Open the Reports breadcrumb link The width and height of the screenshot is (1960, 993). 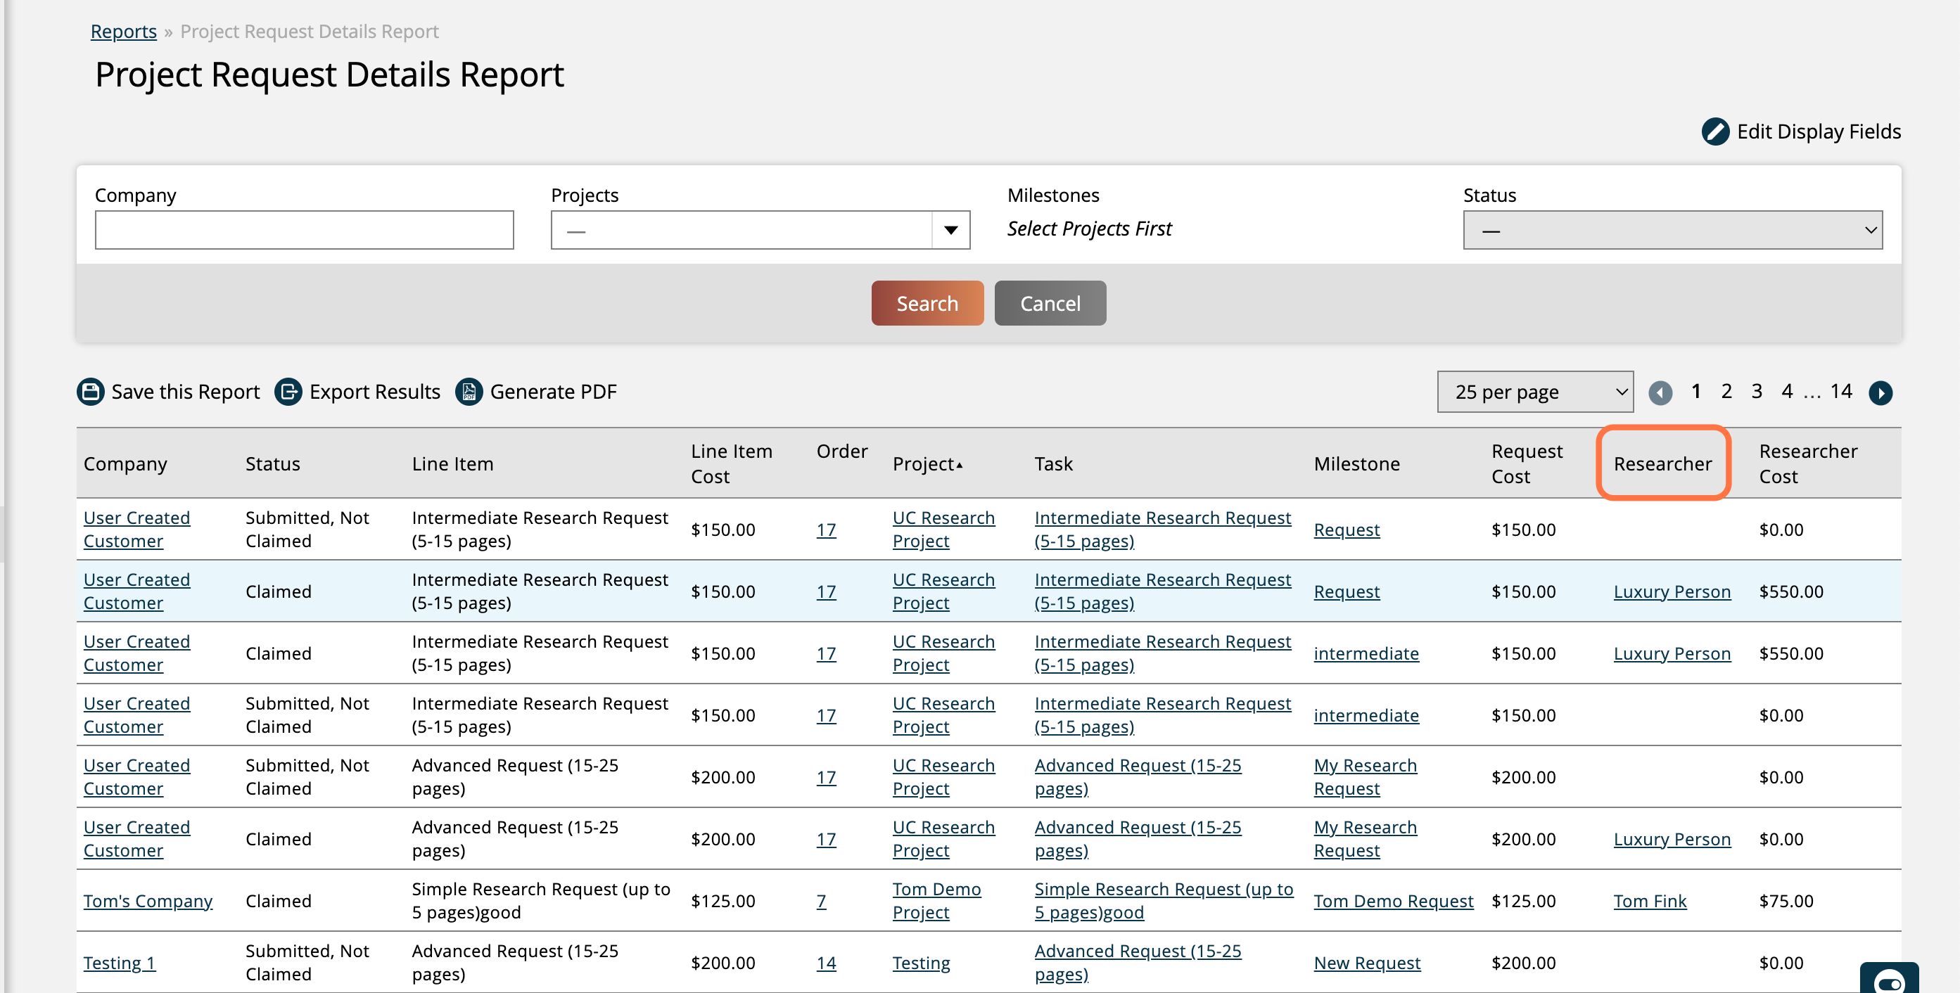pyautogui.click(x=123, y=31)
